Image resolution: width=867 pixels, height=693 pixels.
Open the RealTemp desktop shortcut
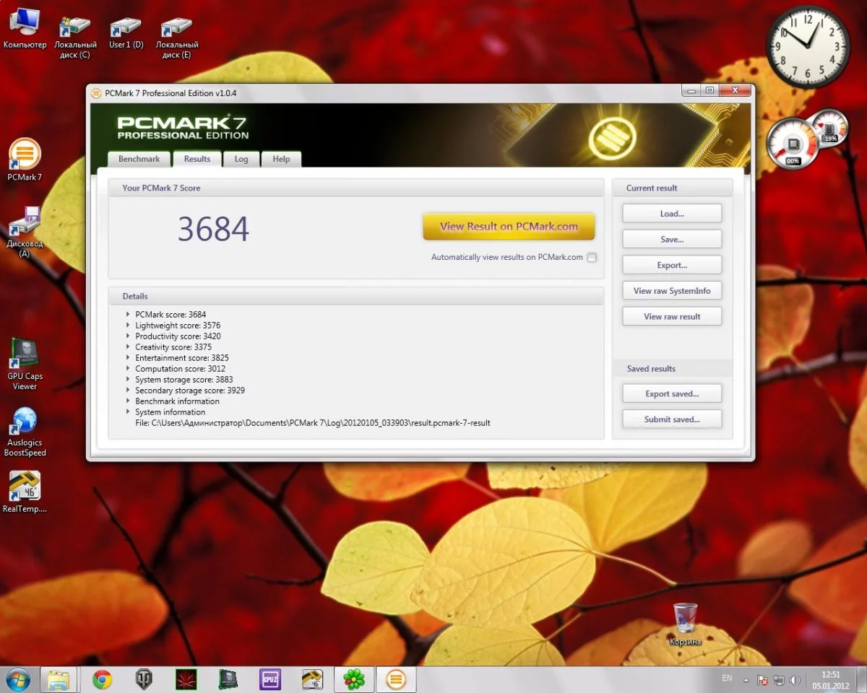pyautogui.click(x=25, y=489)
